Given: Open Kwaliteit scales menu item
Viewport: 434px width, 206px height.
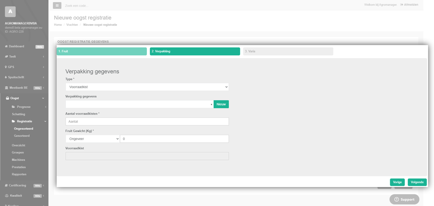Looking at the screenshot, I should [16, 196].
